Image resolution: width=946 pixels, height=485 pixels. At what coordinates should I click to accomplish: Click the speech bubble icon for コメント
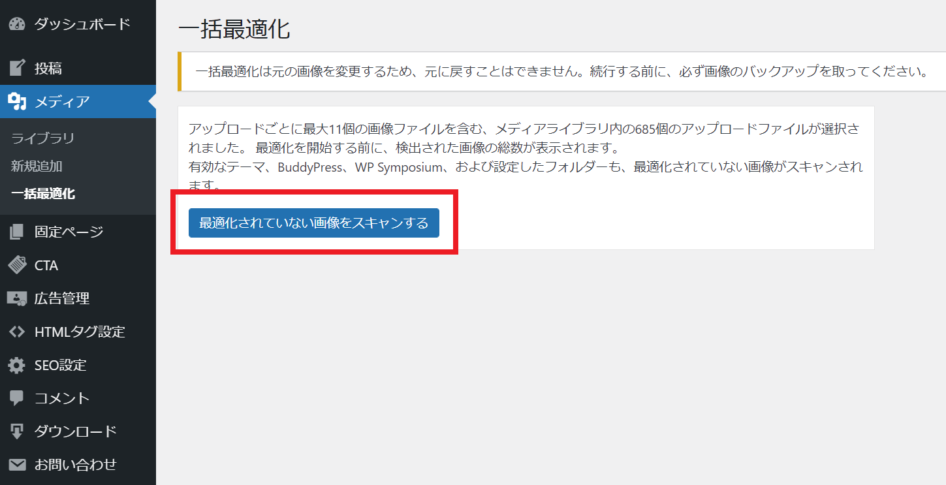click(17, 398)
